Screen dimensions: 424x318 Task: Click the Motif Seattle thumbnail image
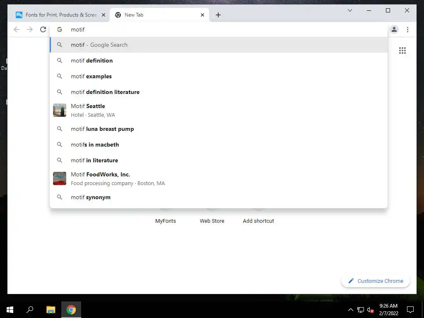(x=60, y=110)
